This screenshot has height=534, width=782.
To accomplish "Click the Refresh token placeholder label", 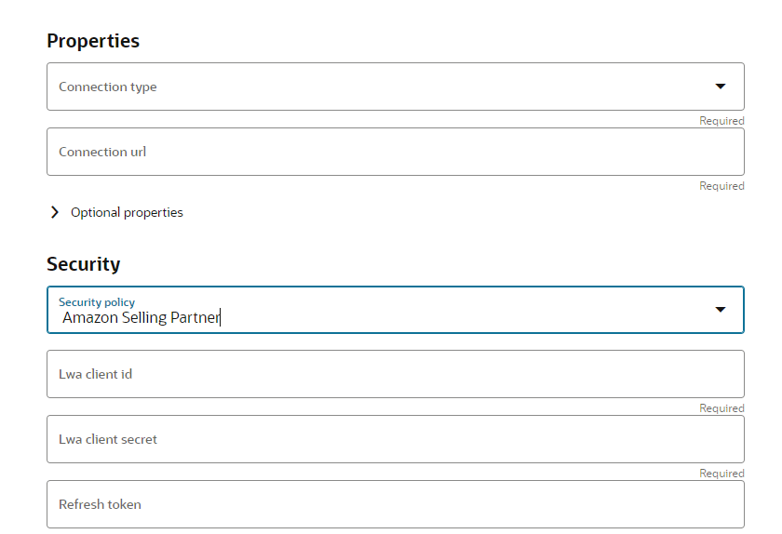I will point(100,504).
